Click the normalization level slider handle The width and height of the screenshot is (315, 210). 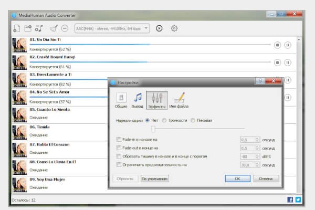pyautogui.click(x=153, y=129)
